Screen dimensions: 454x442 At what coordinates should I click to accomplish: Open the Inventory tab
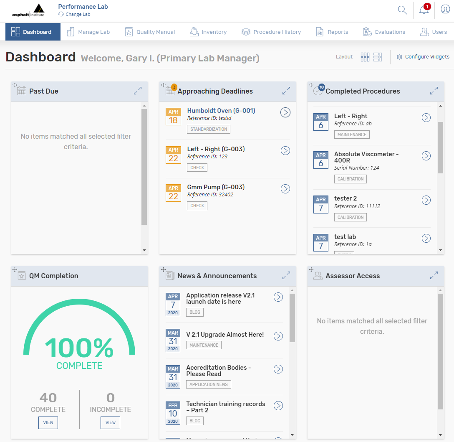click(x=208, y=32)
